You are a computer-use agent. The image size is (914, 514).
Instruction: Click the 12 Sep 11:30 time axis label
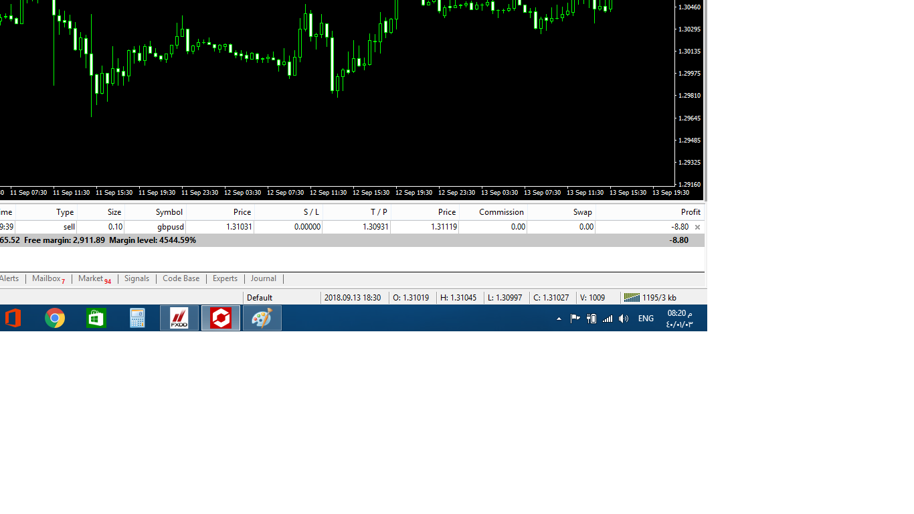click(328, 193)
